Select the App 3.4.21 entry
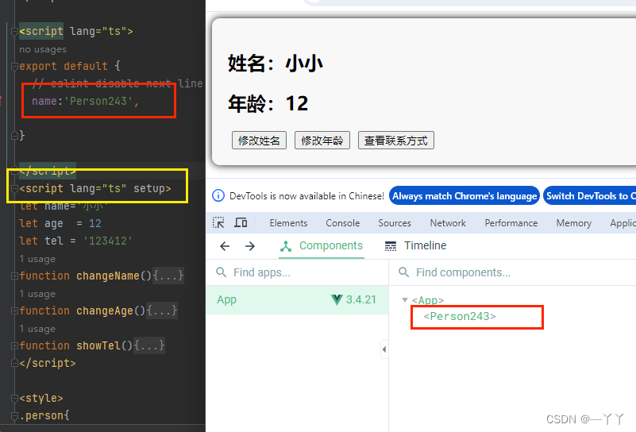 click(x=297, y=299)
